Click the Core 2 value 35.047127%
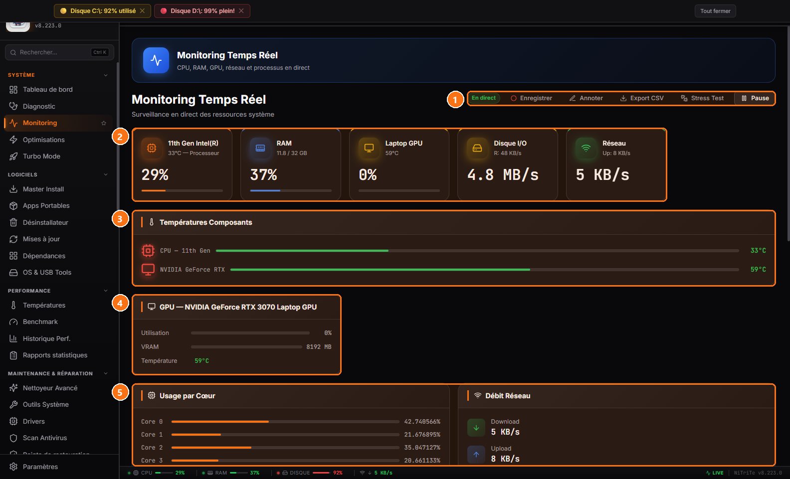 click(422, 448)
